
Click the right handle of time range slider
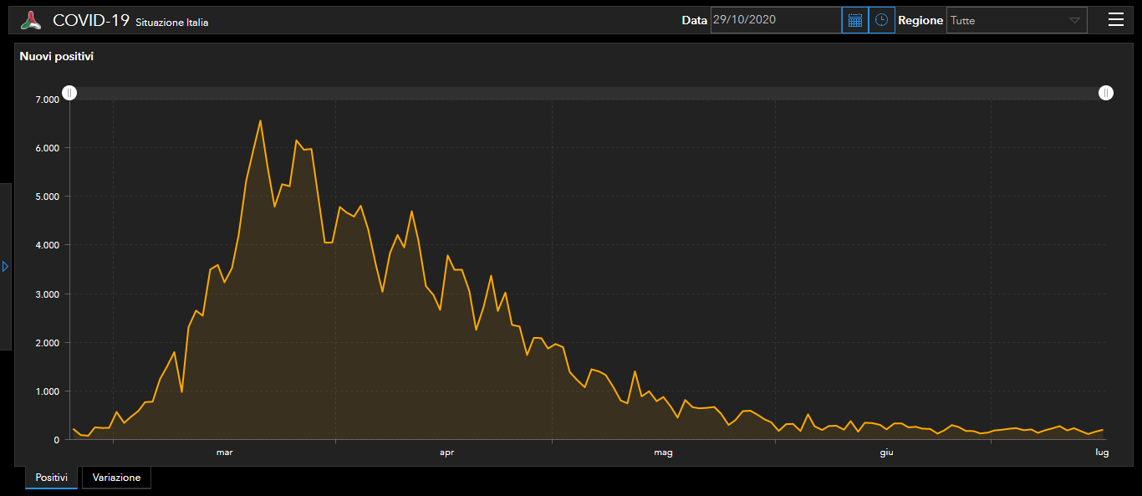point(1106,93)
